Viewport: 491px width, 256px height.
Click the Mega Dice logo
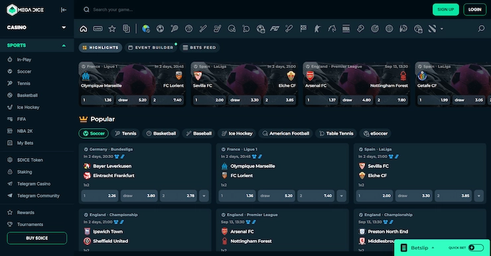(x=25, y=10)
